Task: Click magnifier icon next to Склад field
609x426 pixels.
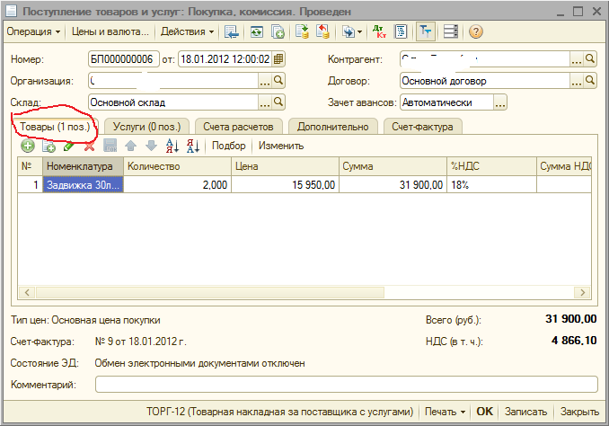Action: pyautogui.click(x=278, y=102)
